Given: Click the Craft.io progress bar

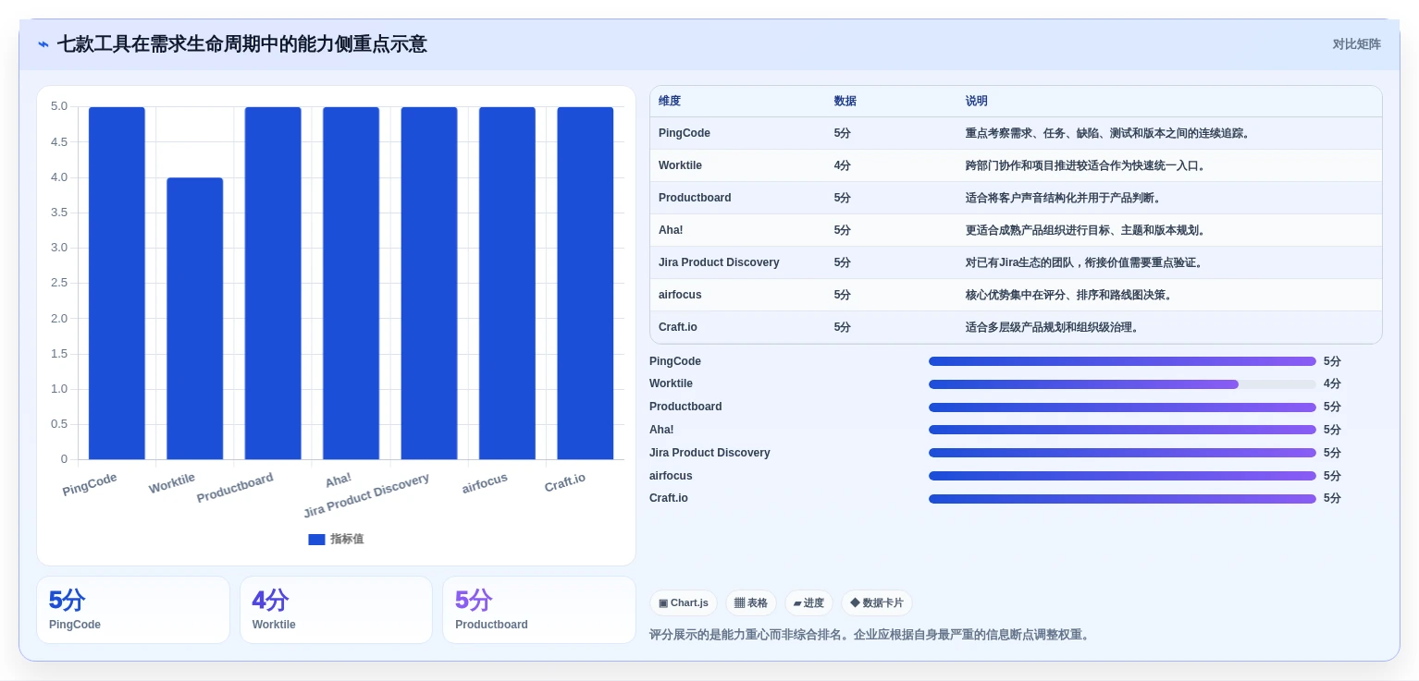Looking at the screenshot, I should 1122,499.
